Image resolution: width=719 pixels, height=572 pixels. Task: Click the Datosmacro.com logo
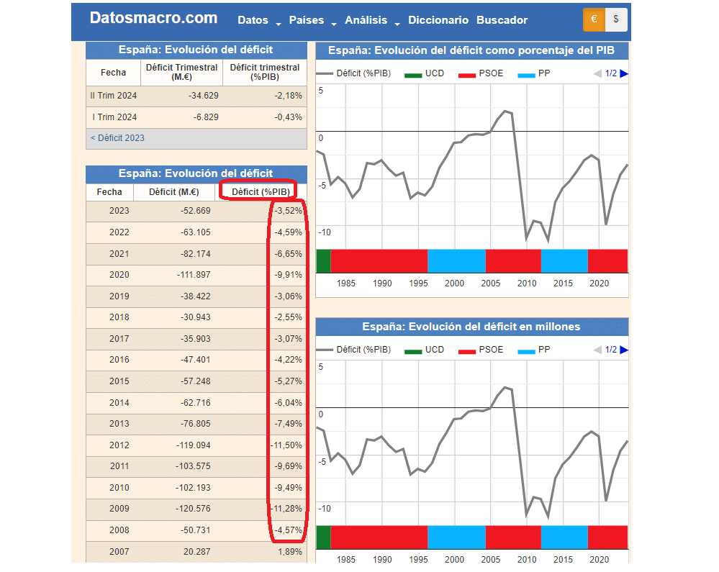[153, 19]
